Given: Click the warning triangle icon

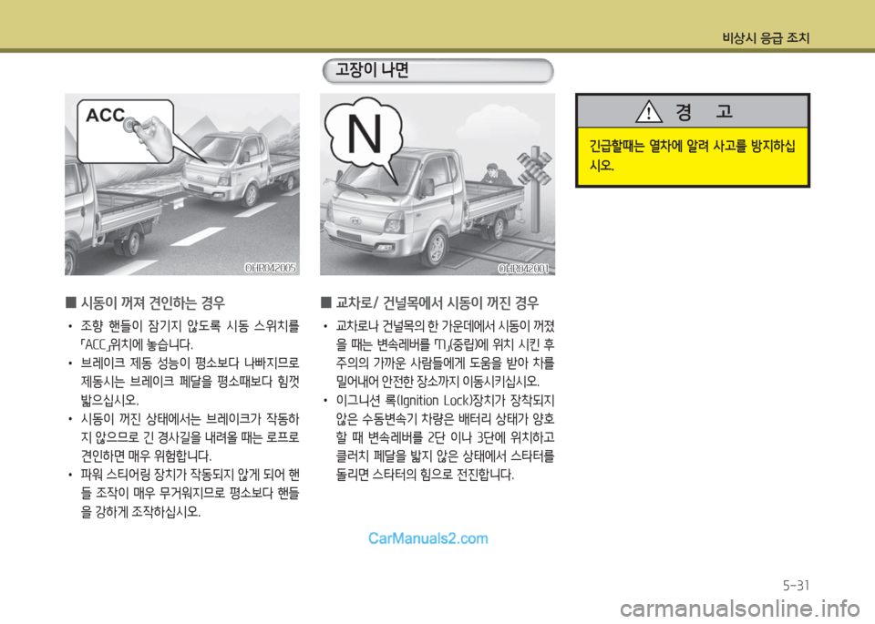Looking at the screenshot, I should (x=648, y=111).
